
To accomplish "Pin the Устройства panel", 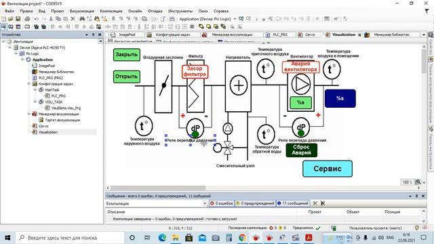I will (x=94, y=35).
